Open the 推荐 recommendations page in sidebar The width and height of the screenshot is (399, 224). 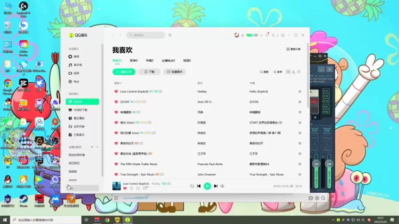[x=74, y=57]
